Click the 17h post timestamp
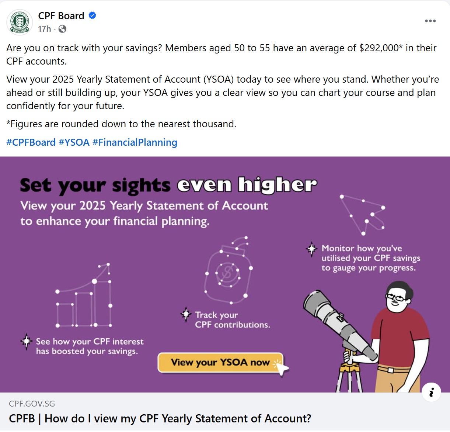 44,29
